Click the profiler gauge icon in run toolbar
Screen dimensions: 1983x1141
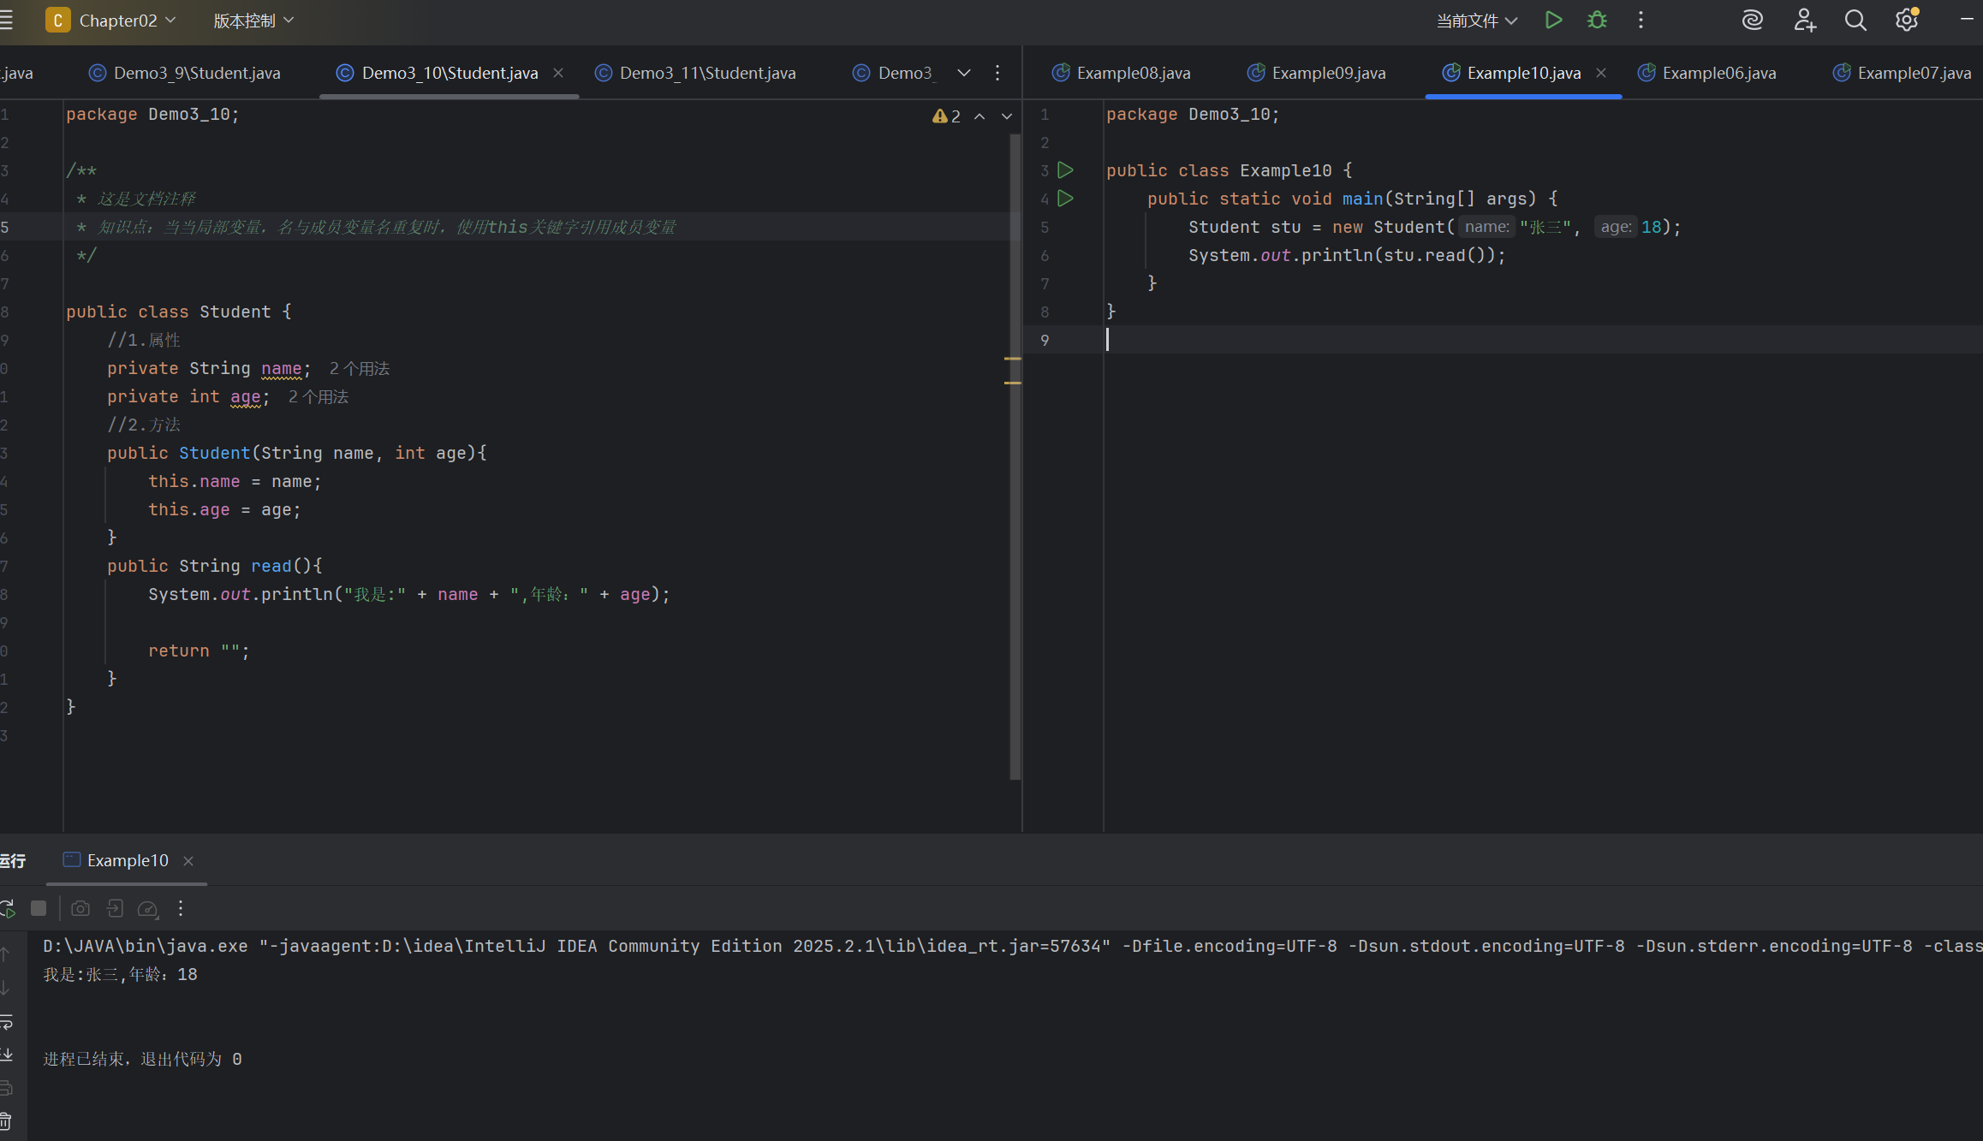click(x=148, y=908)
